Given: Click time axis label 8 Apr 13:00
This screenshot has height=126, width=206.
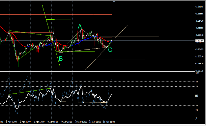Looking at the screenshot, I should 39,122.
